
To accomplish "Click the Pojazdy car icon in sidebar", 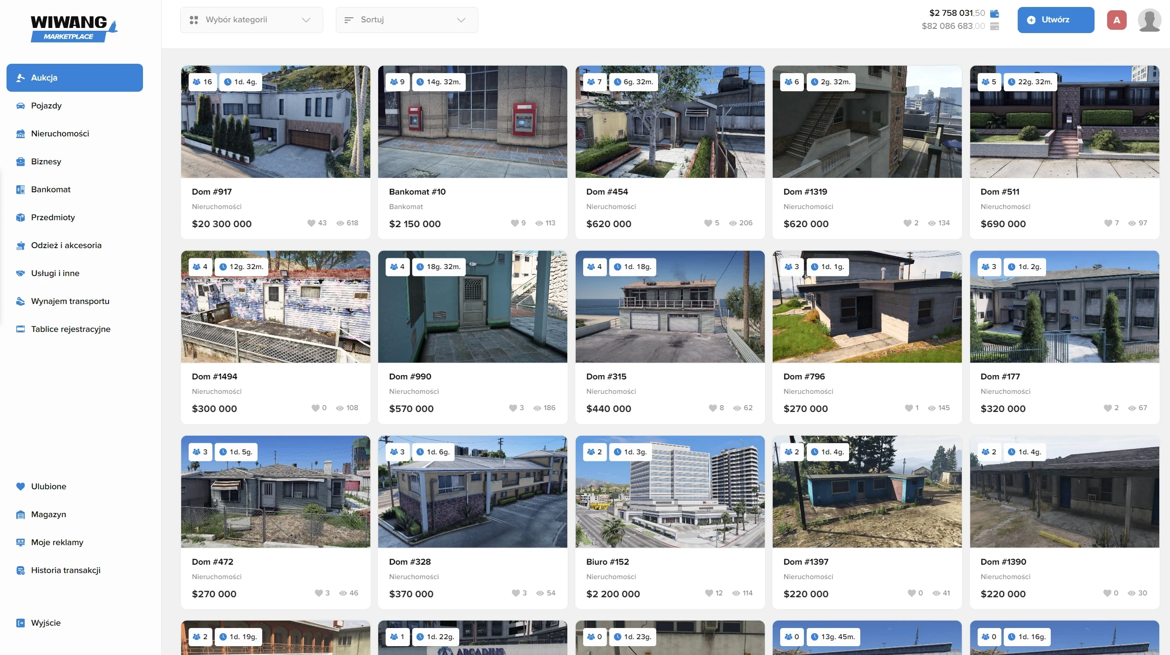I will point(20,106).
